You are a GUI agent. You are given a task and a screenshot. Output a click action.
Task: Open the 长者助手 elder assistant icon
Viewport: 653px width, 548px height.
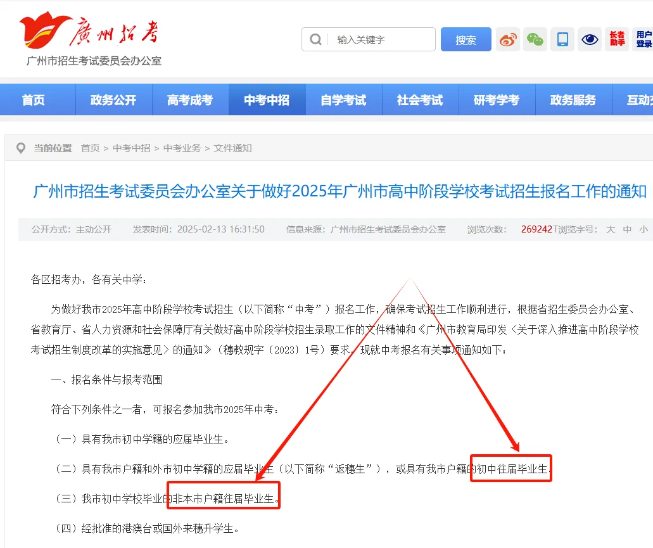(x=617, y=39)
